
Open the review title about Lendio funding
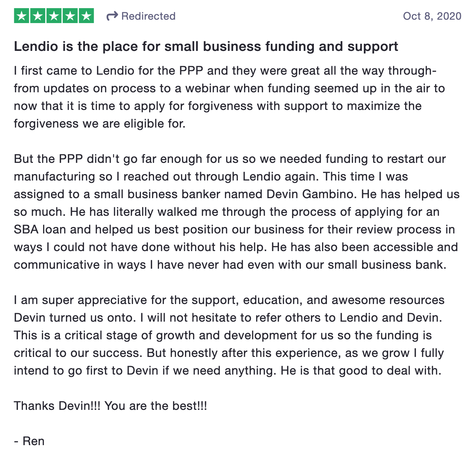tap(206, 46)
